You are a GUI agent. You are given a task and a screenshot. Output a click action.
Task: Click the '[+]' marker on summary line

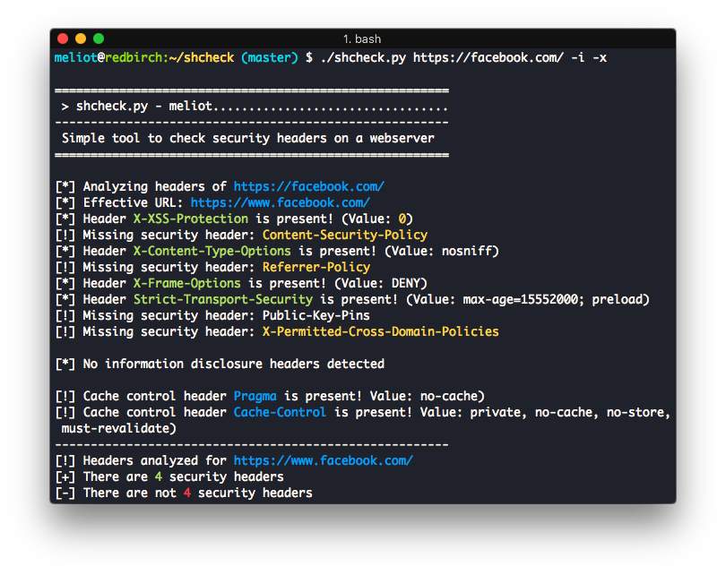pos(65,477)
